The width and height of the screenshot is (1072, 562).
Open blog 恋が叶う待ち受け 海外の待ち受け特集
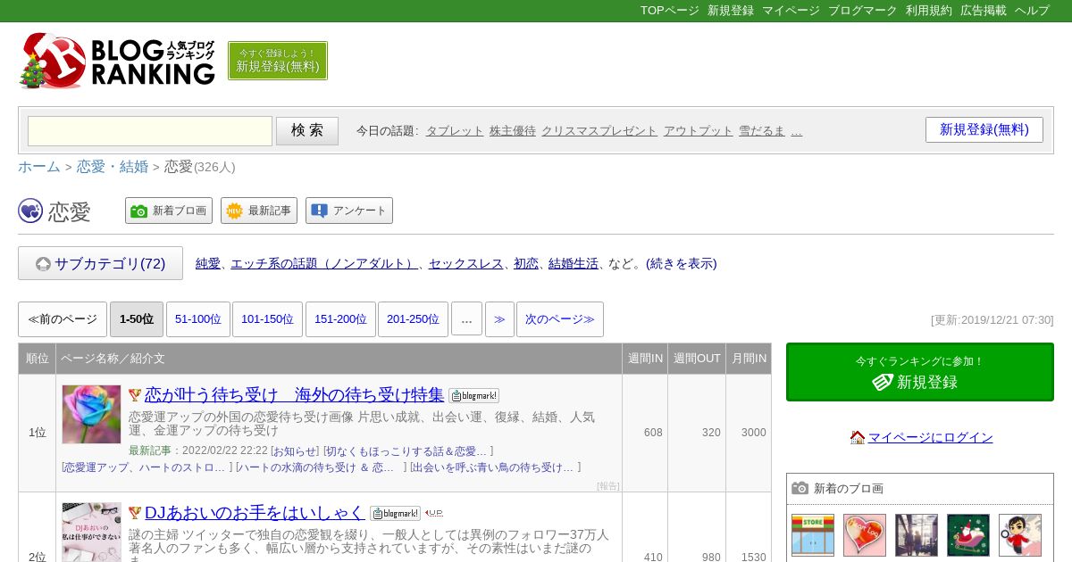[x=294, y=394]
